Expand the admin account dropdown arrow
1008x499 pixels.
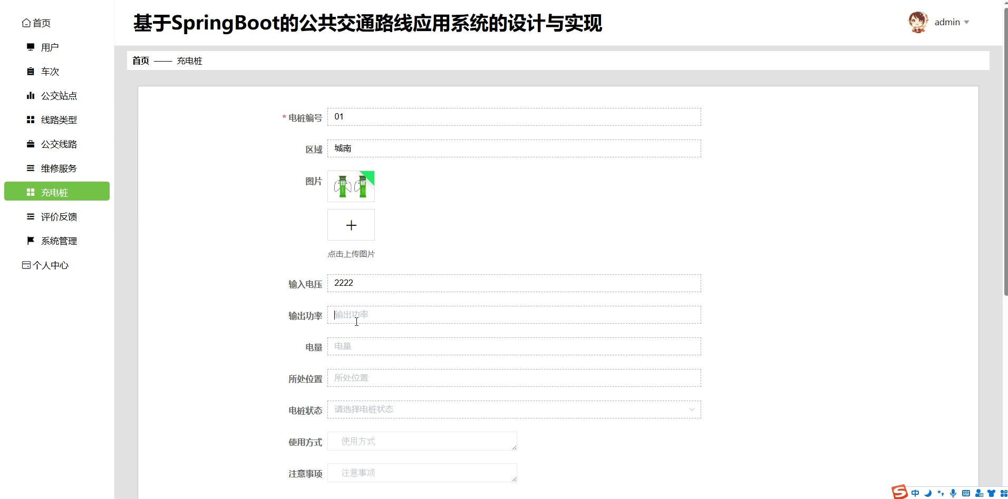click(966, 22)
